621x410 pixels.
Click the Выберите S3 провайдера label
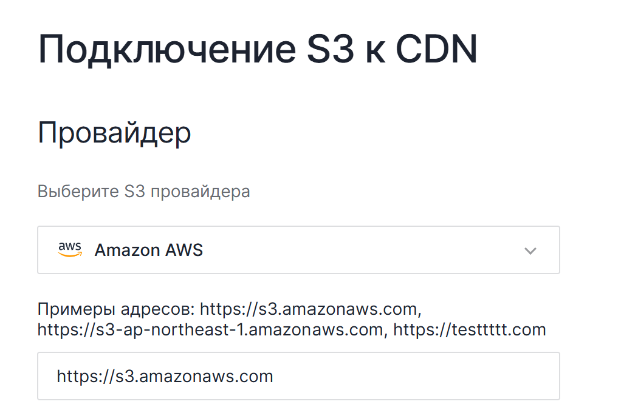[x=143, y=190]
